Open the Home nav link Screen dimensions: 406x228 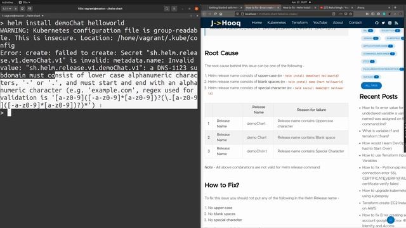256,23
